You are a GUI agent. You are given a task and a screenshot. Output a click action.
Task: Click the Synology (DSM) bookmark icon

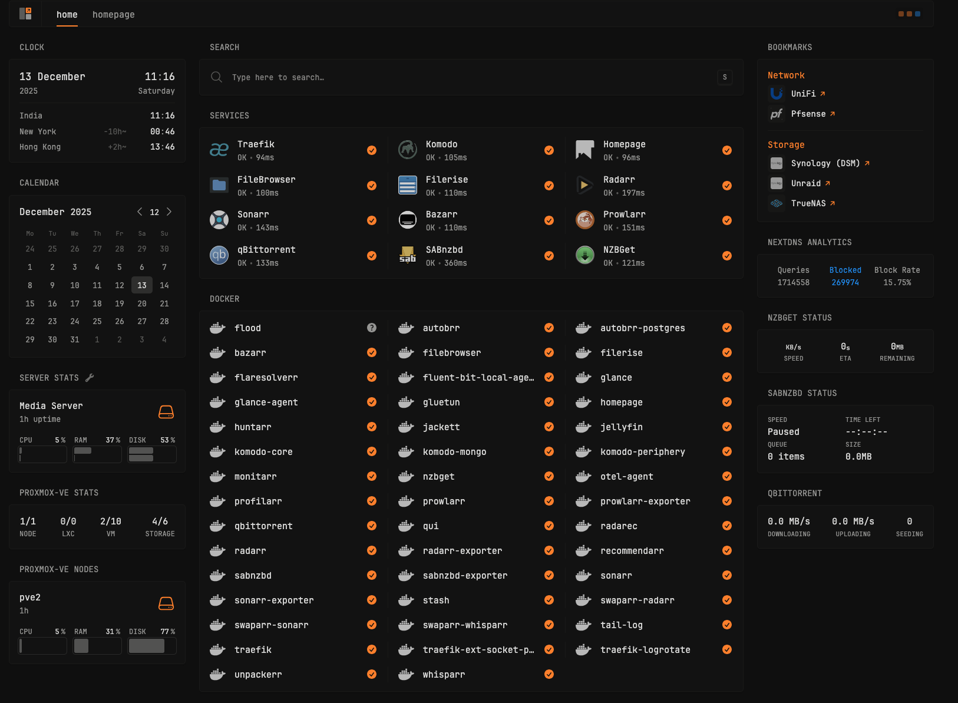pyautogui.click(x=777, y=163)
